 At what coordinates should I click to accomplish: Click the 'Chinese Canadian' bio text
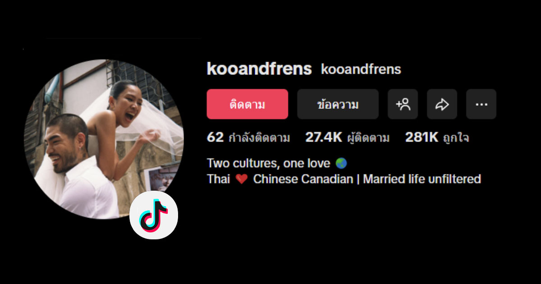(303, 179)
